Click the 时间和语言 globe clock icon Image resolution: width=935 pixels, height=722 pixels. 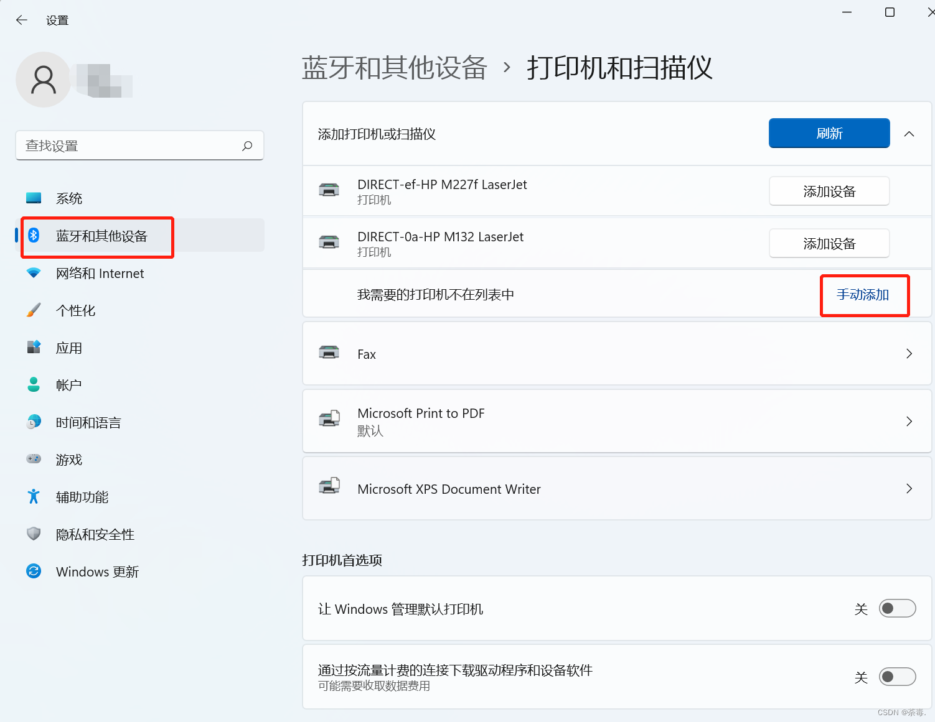tap(34, 422)
